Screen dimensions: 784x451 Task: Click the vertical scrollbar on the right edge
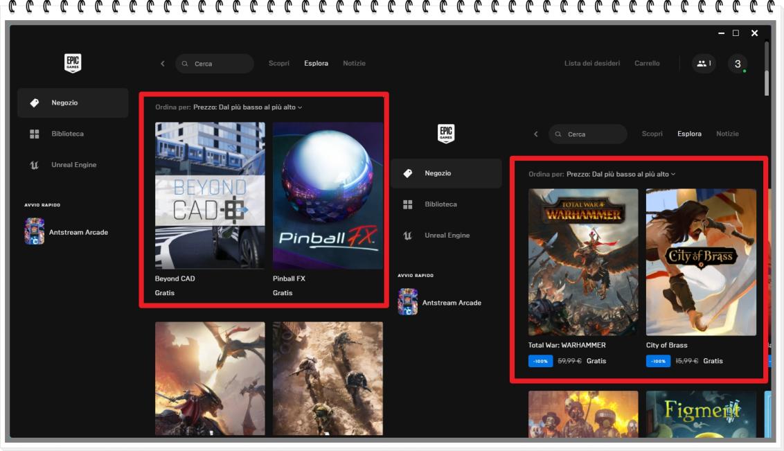pos(766,69)
